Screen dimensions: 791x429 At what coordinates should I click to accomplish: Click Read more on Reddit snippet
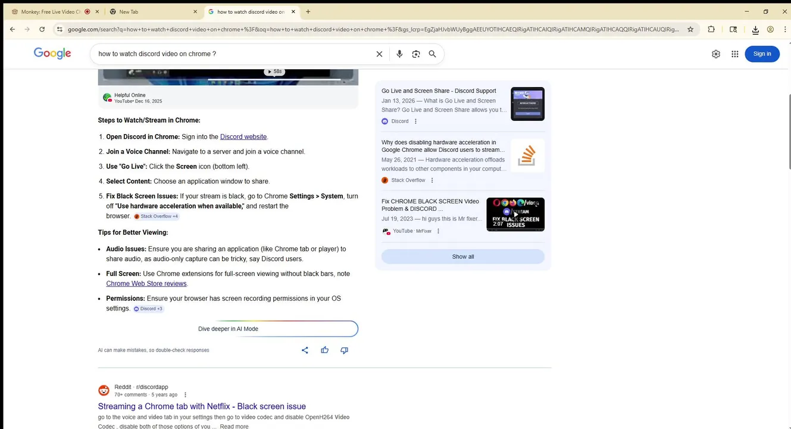pyautogui.click(x=235, y=427)
